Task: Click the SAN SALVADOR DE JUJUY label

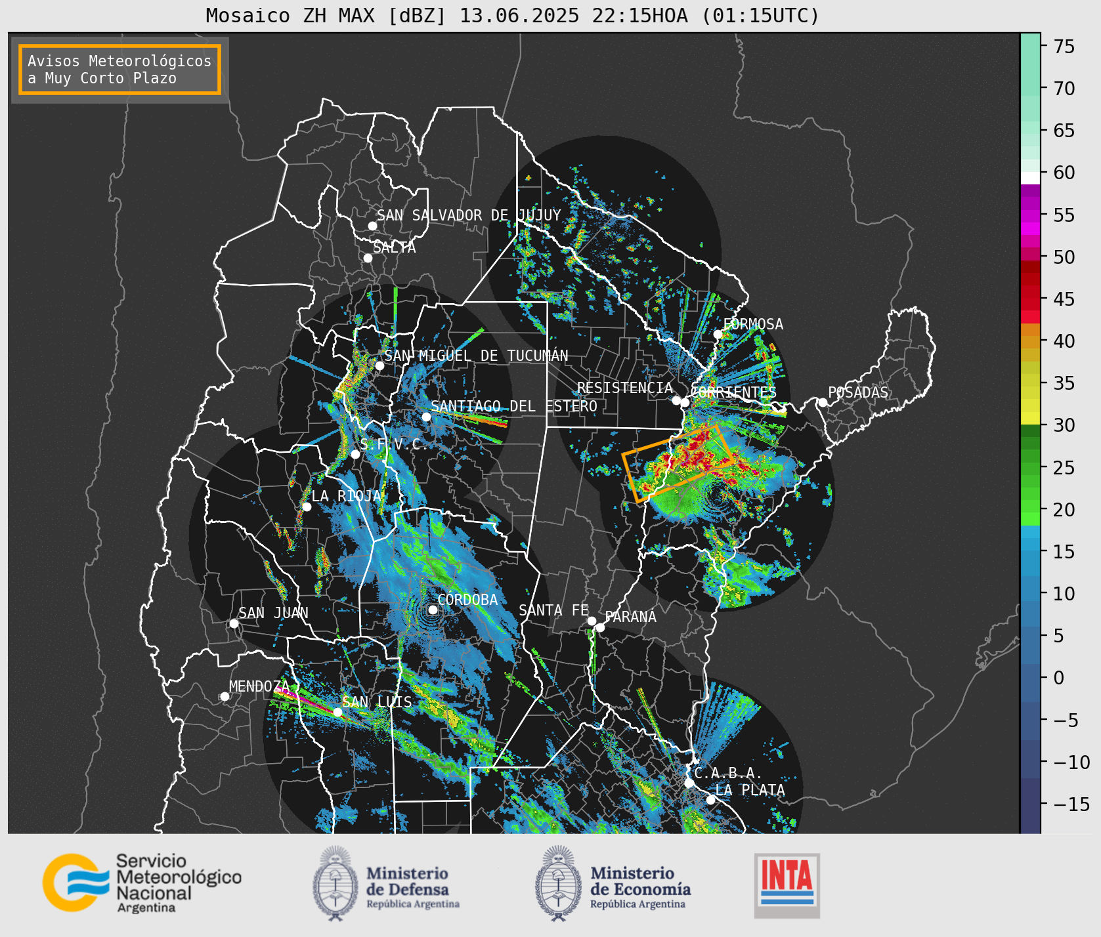Action: click(x=469, y=215)
